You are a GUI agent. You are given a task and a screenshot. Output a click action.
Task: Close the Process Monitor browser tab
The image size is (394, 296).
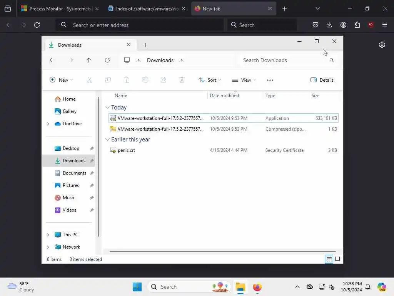[x=97, y=8]
